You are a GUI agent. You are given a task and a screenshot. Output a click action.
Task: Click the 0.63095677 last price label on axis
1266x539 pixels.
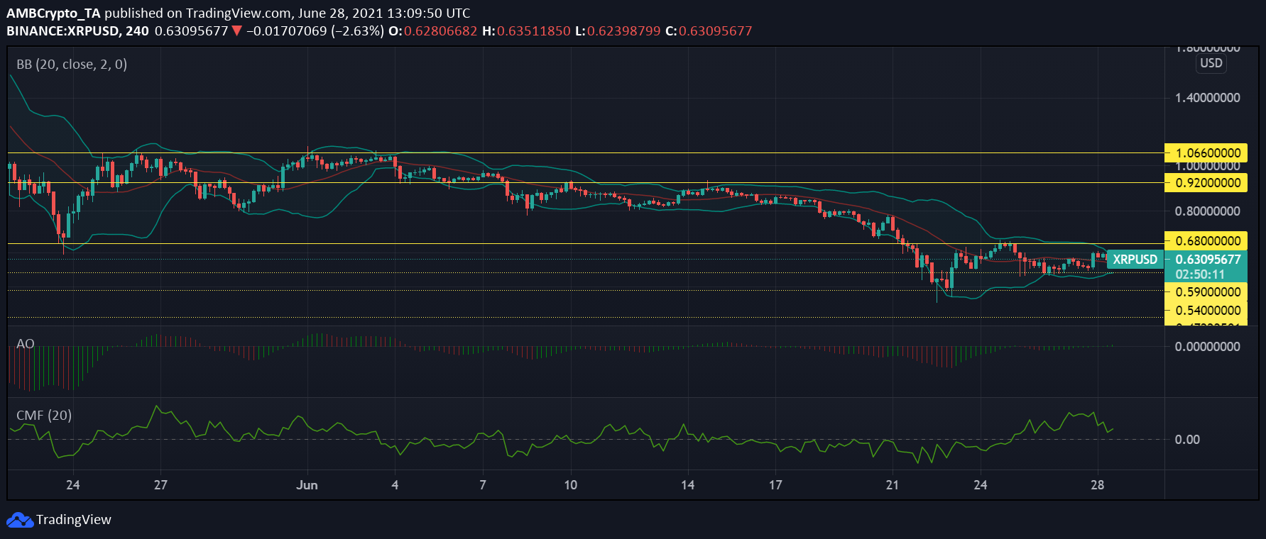point(1208,260)
